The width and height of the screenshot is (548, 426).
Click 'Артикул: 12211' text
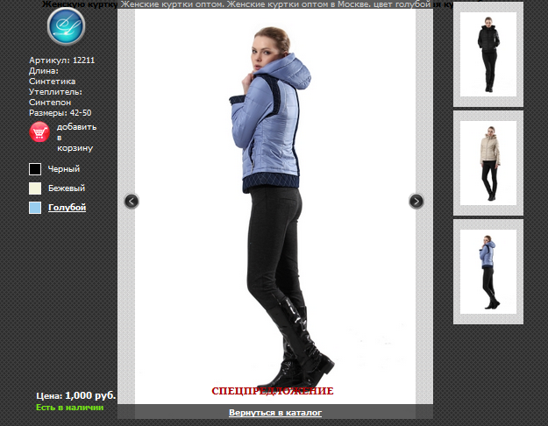[x=62, y=60]
